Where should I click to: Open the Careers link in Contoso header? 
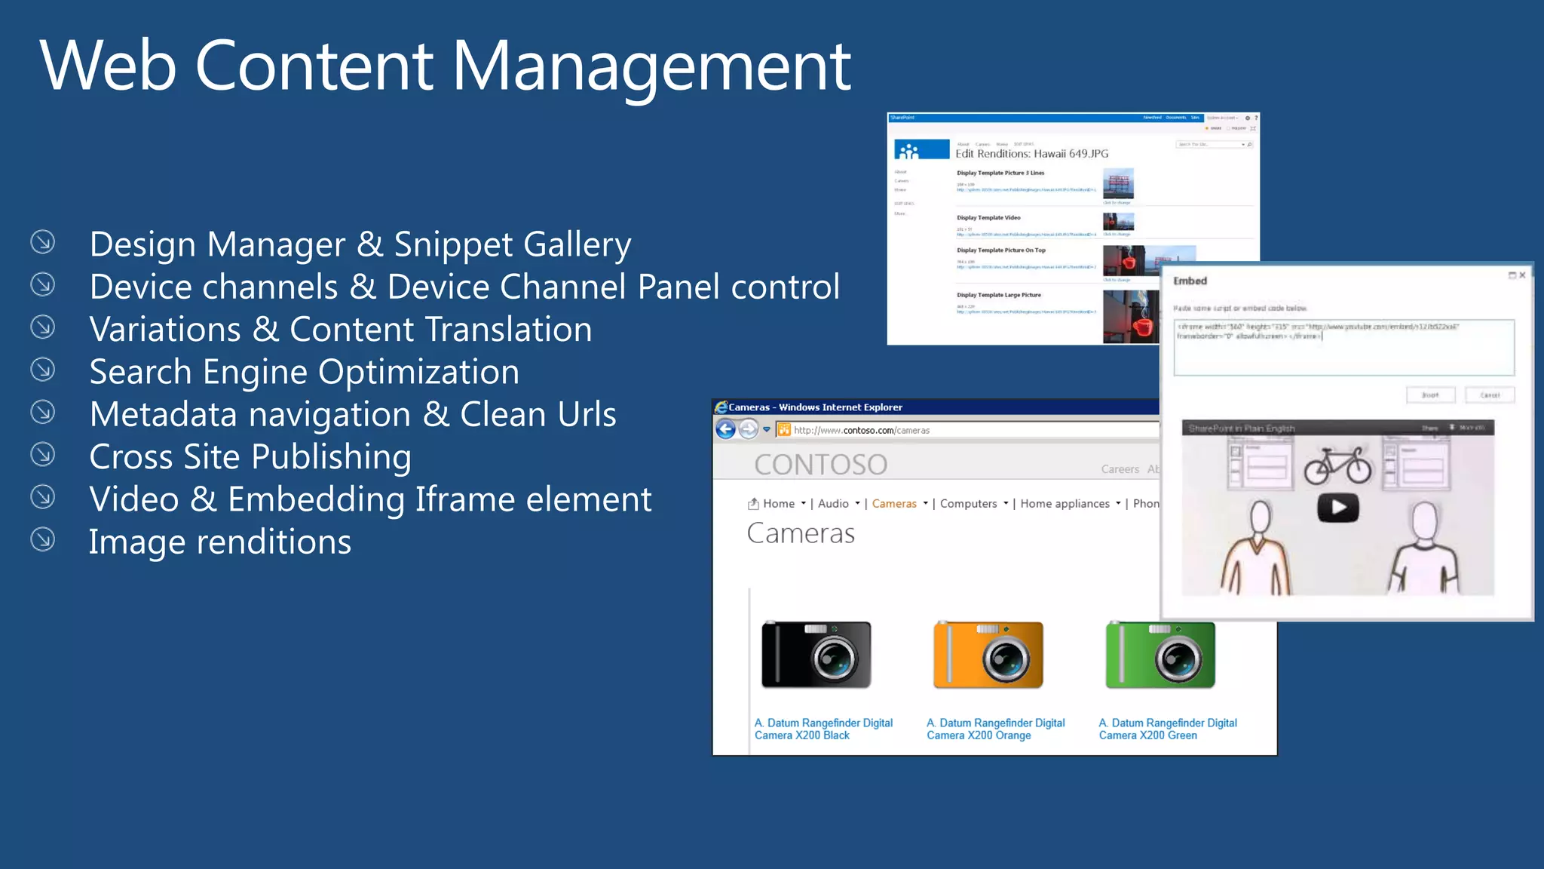click(x=1120, y=469)
